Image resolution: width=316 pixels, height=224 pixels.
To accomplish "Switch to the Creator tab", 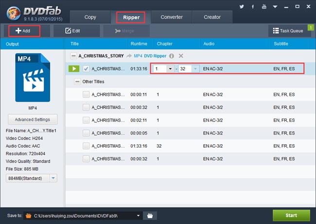I will click(212, 17).
